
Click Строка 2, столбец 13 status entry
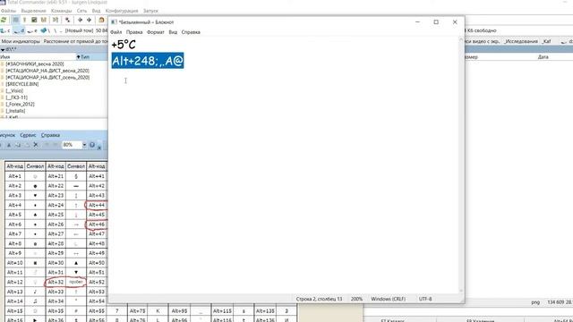pyautogui.click(x=319, y=299)
